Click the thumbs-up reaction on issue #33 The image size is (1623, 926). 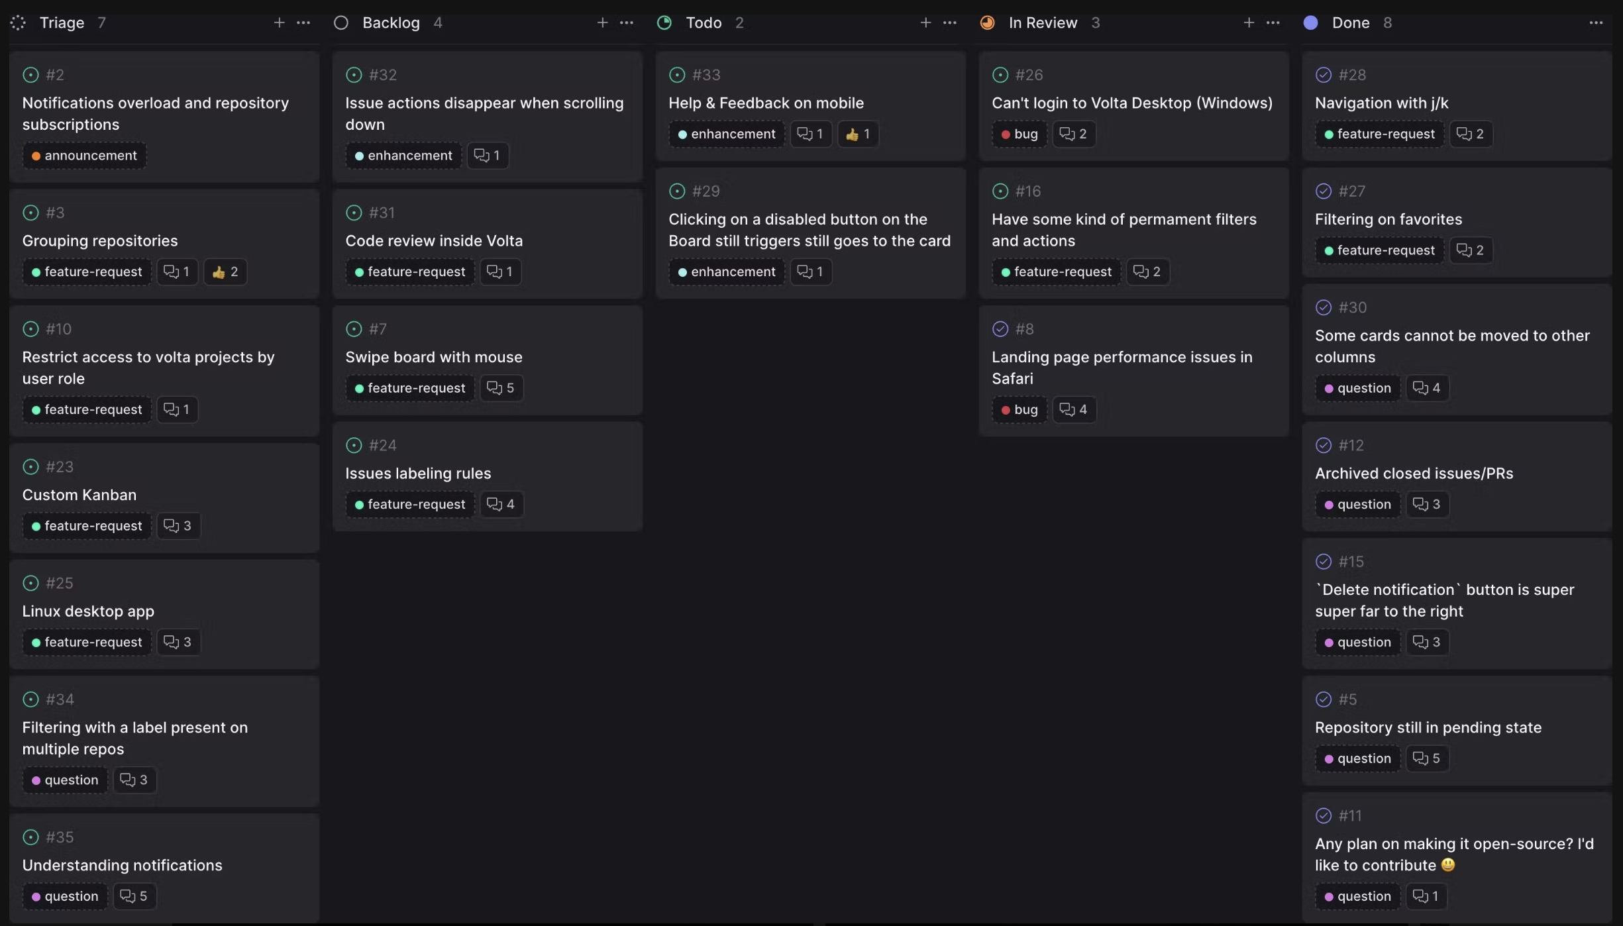858,134
